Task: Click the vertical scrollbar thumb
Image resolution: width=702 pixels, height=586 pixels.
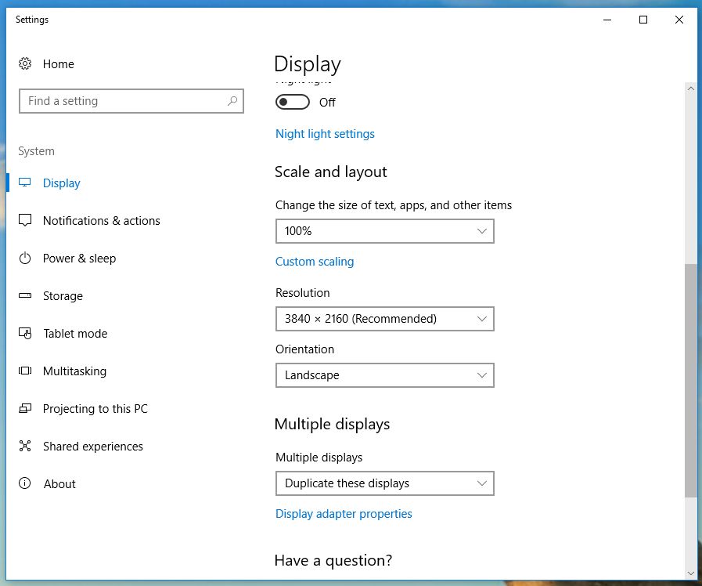Action: click(691, 381)
